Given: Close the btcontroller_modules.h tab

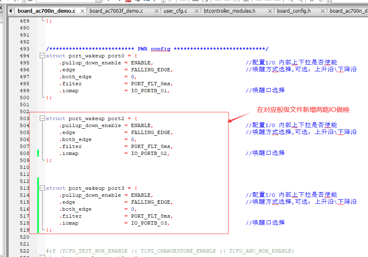Looking at the screenshot, I should click(x=270, y=11).
